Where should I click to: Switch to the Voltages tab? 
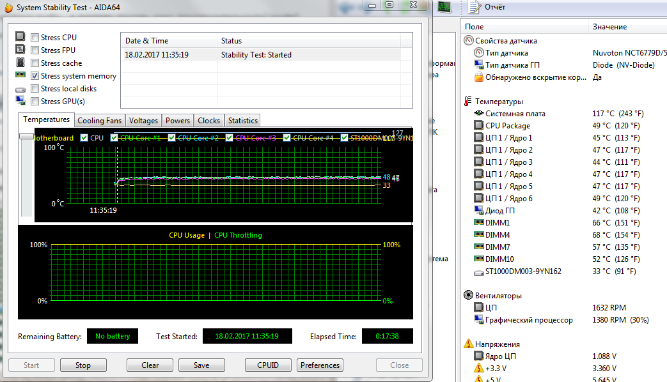pyautogui.click(x=143, y=121)
